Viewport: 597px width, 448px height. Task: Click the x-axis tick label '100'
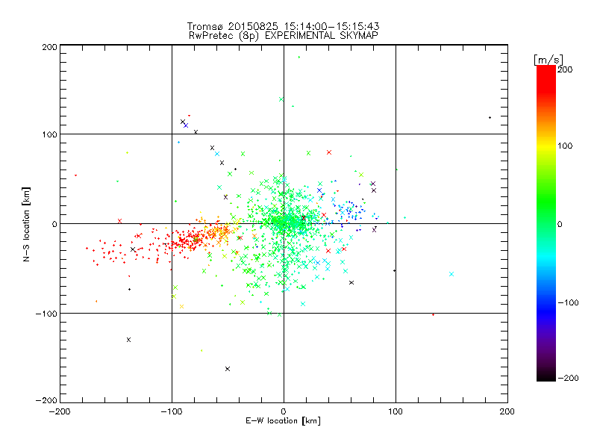[x=396, y=411]
